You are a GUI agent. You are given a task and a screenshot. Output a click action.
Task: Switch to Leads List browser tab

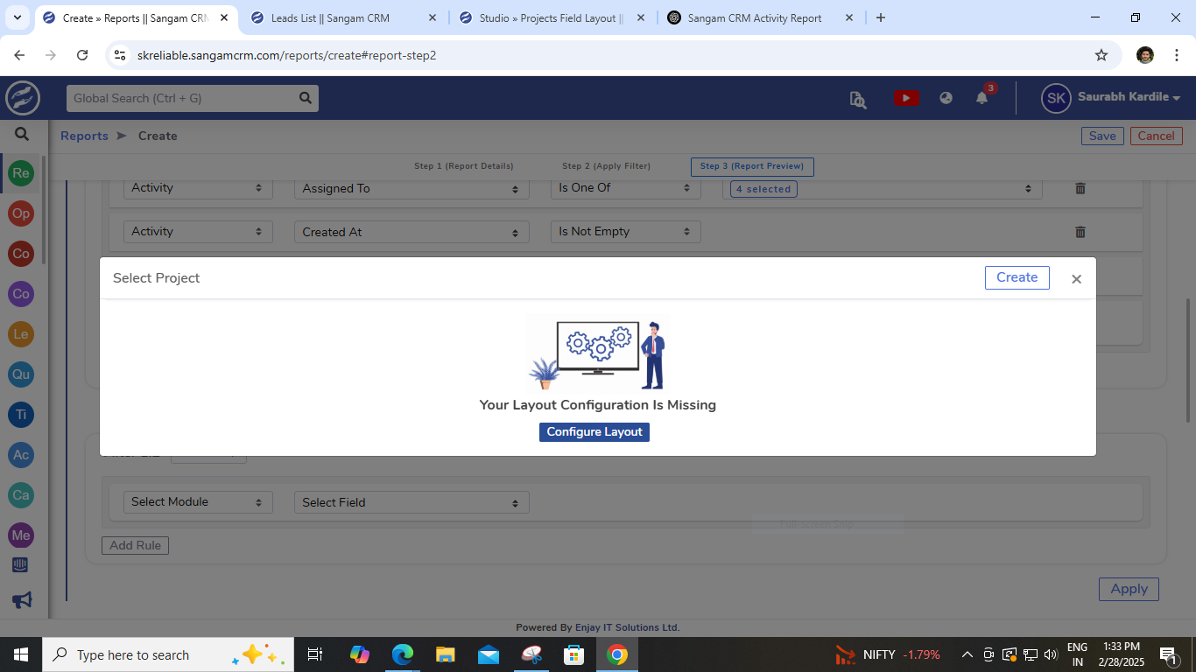click(330, 17)
